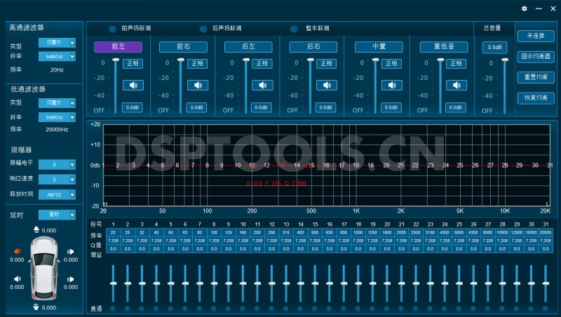Click the 1000 frequency cell in band 18
The image size is (561, 317).
pos(358,233)
